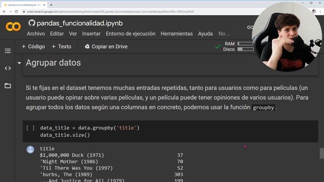Open the code snippets sidebar icon
This screenshot has width=324, height=182.
(x=8, y=68)
